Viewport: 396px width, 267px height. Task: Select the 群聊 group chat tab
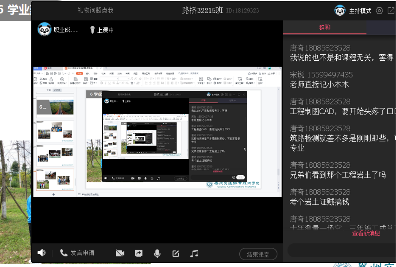[x=325, y=27]
